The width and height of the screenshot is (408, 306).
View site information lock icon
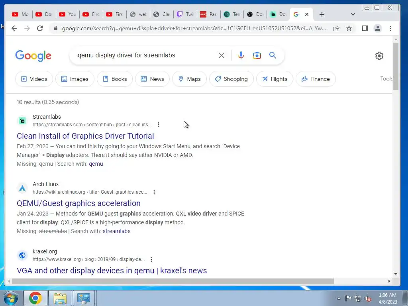[56, 28]
